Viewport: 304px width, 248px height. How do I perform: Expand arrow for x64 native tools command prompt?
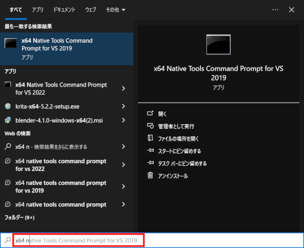pos(123,204)
